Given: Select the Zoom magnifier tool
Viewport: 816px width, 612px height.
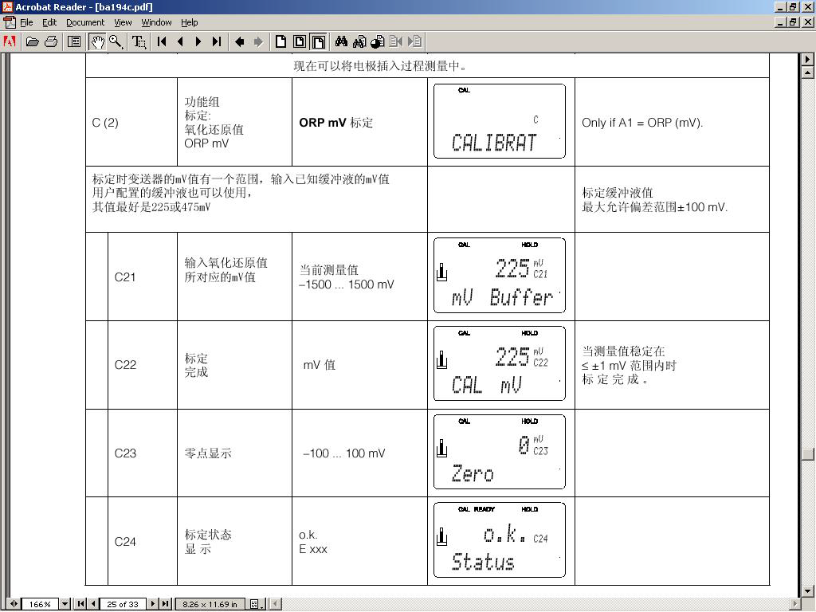Looking at the screenshot, I should click(116, 41).
